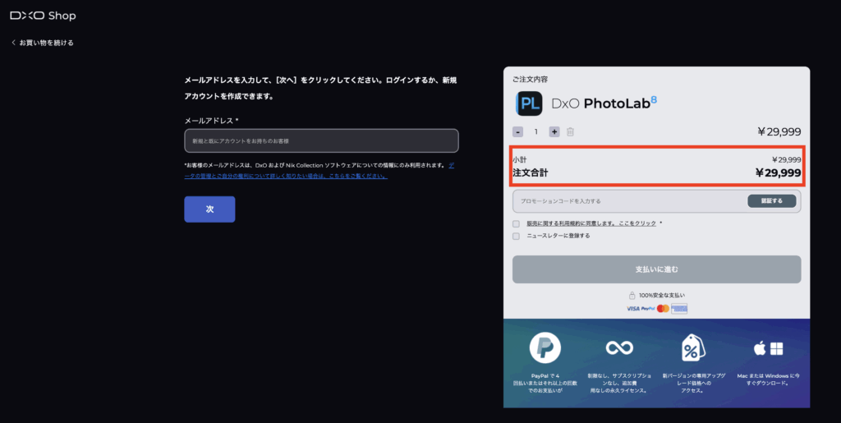
Task: Click the DxO PhotoLab 8 product title
Action: [x=604, y=103]
